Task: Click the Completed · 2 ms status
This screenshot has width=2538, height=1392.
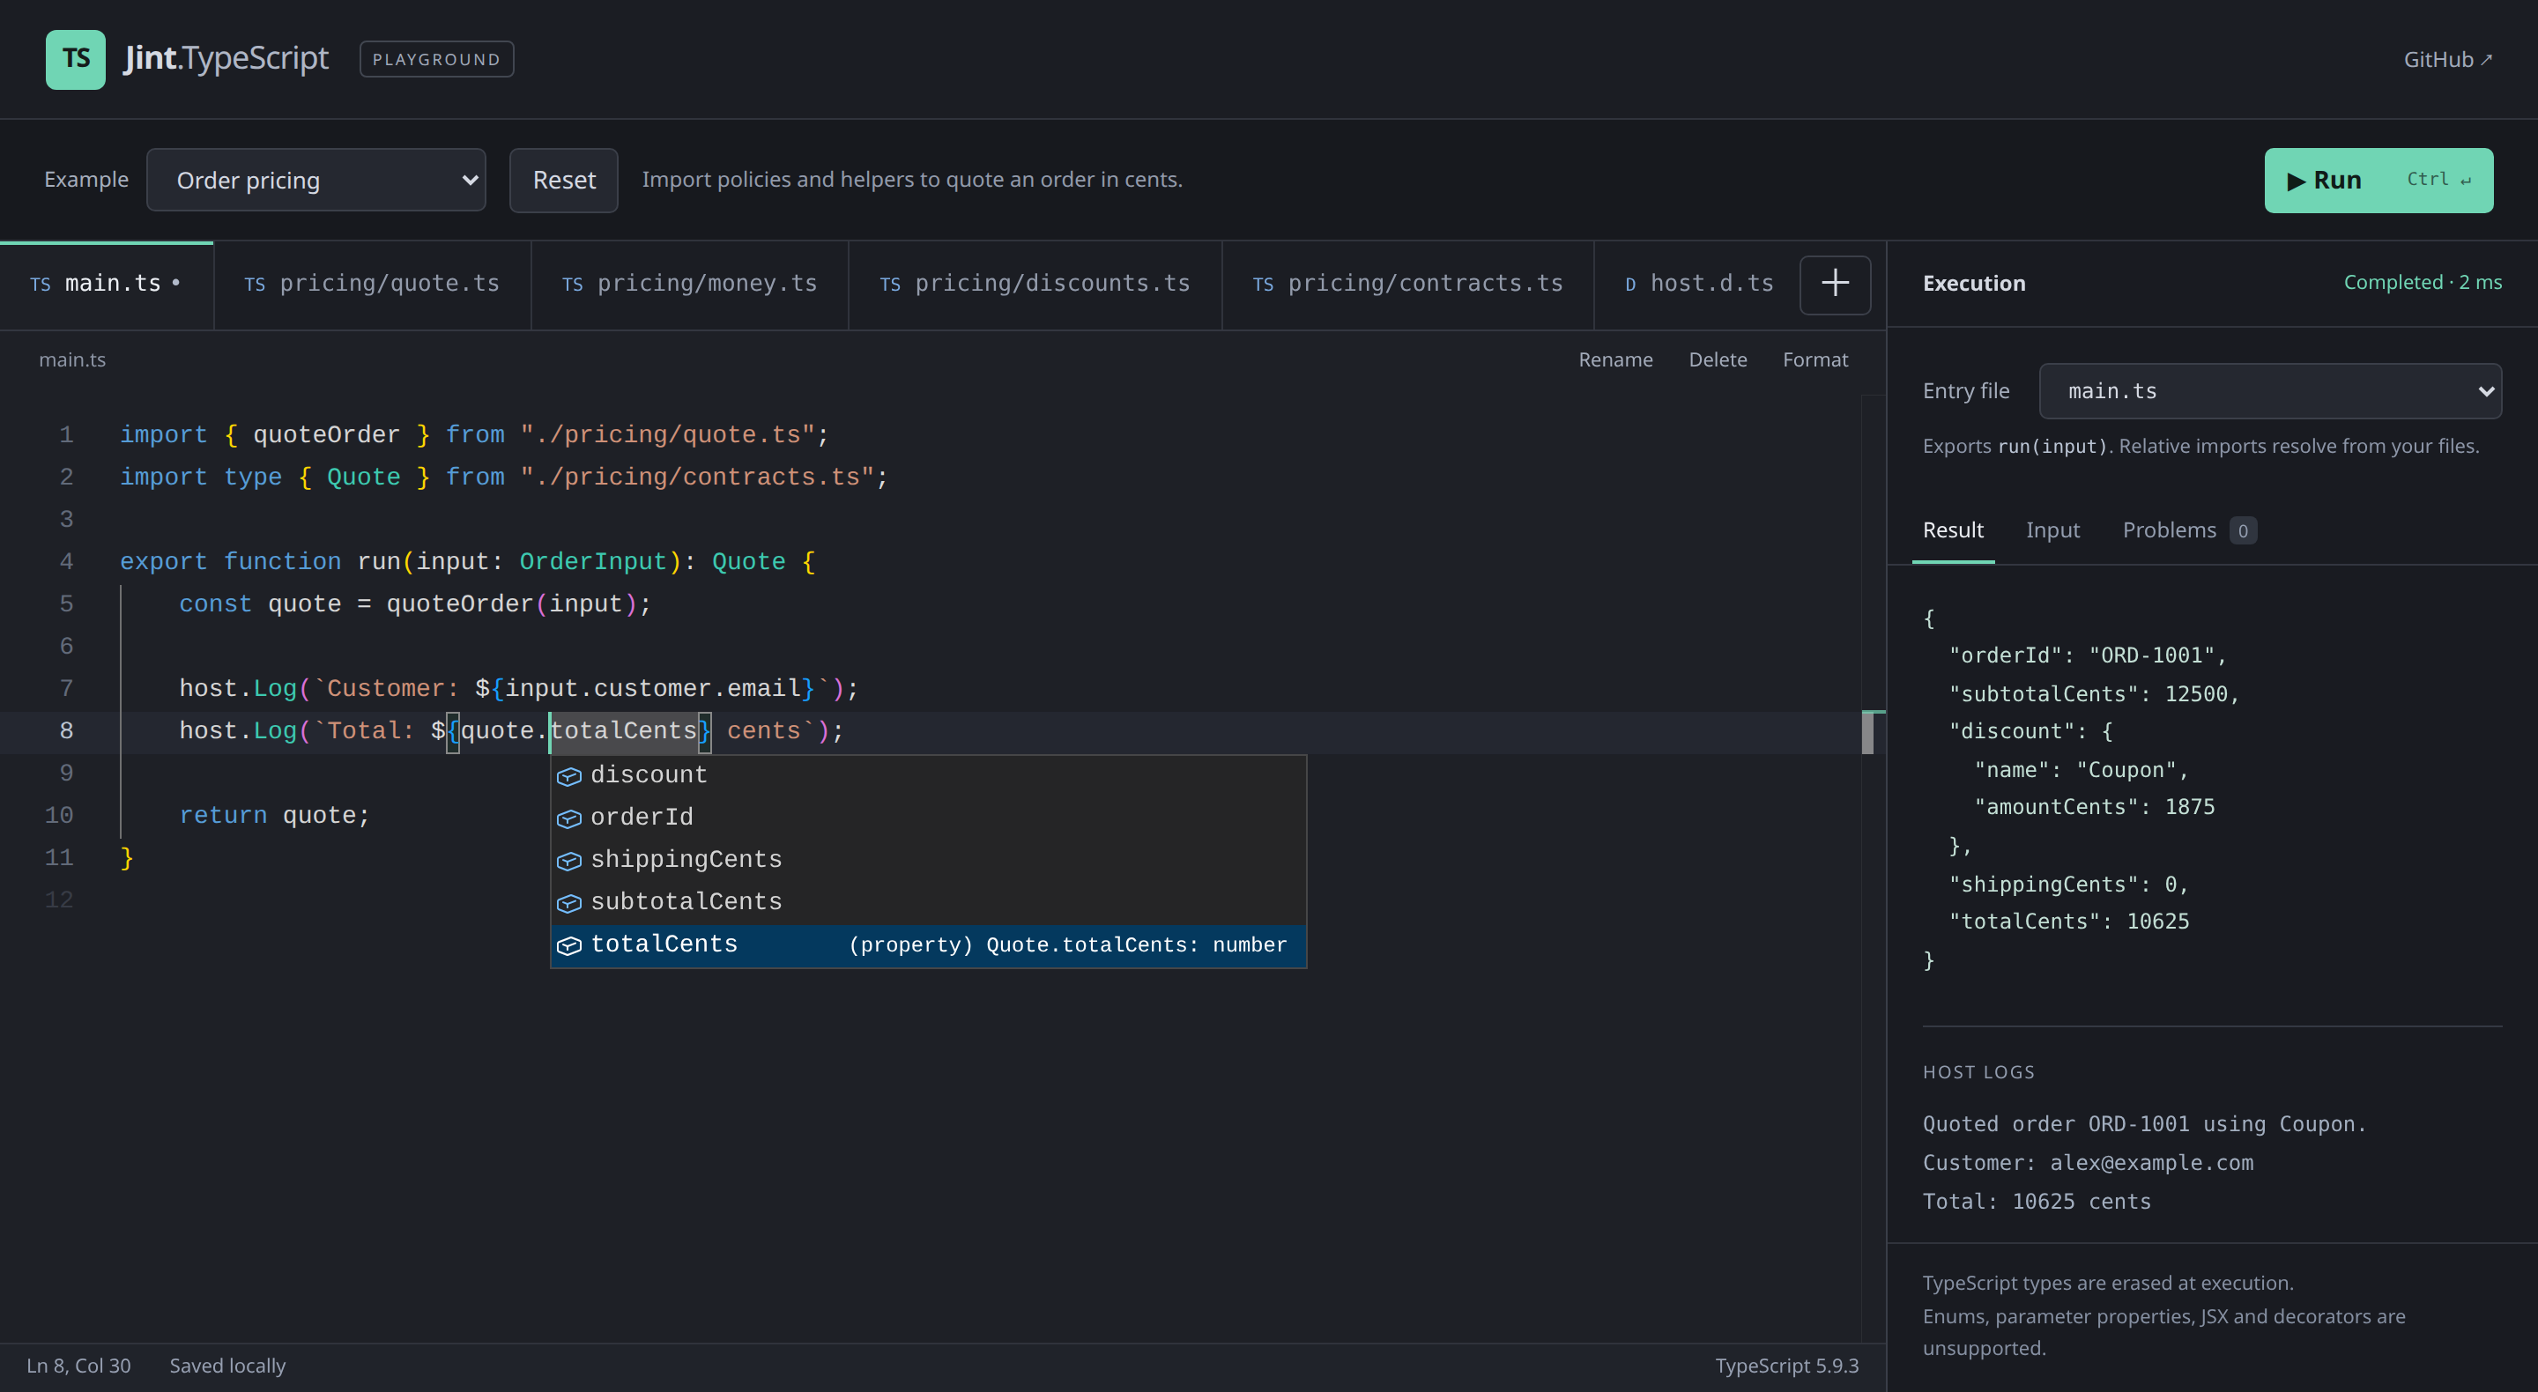Action: click(2423, 283)
